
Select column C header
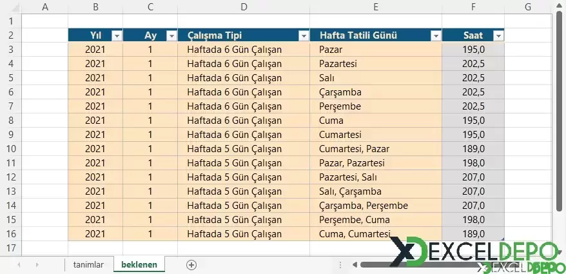[150, 6]
